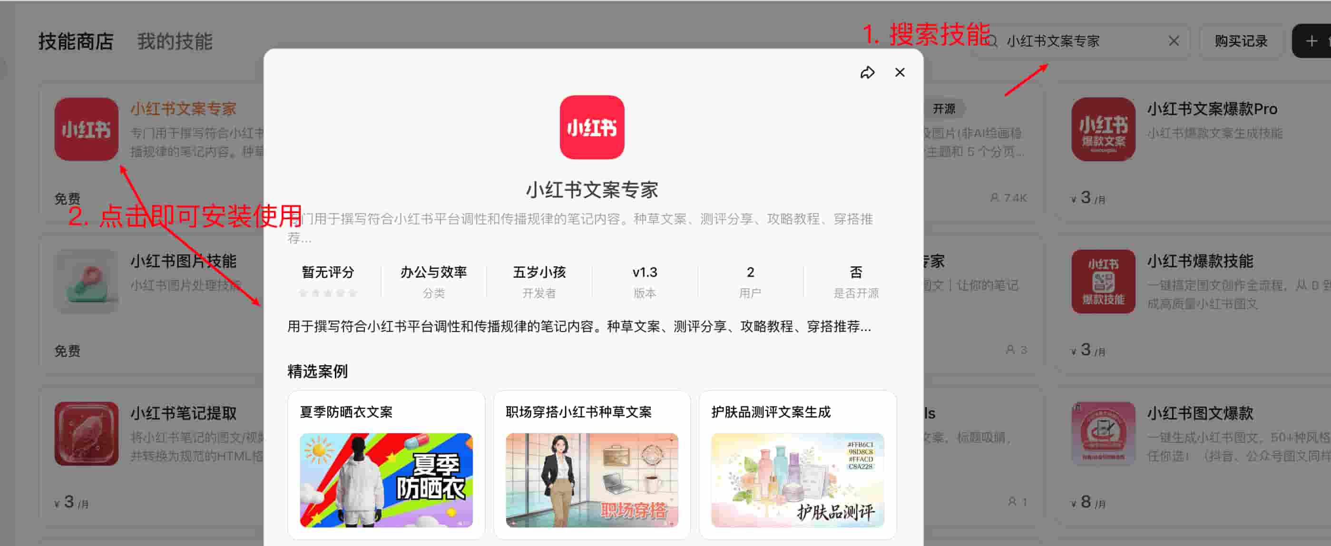Click the black plus button top right
Screen dimensions: 1331x546
pos(1311,41)
